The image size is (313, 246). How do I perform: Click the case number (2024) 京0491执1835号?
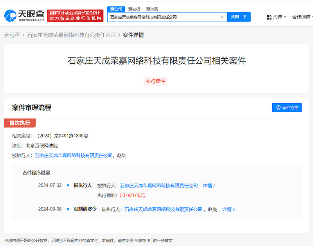(63, 136)
